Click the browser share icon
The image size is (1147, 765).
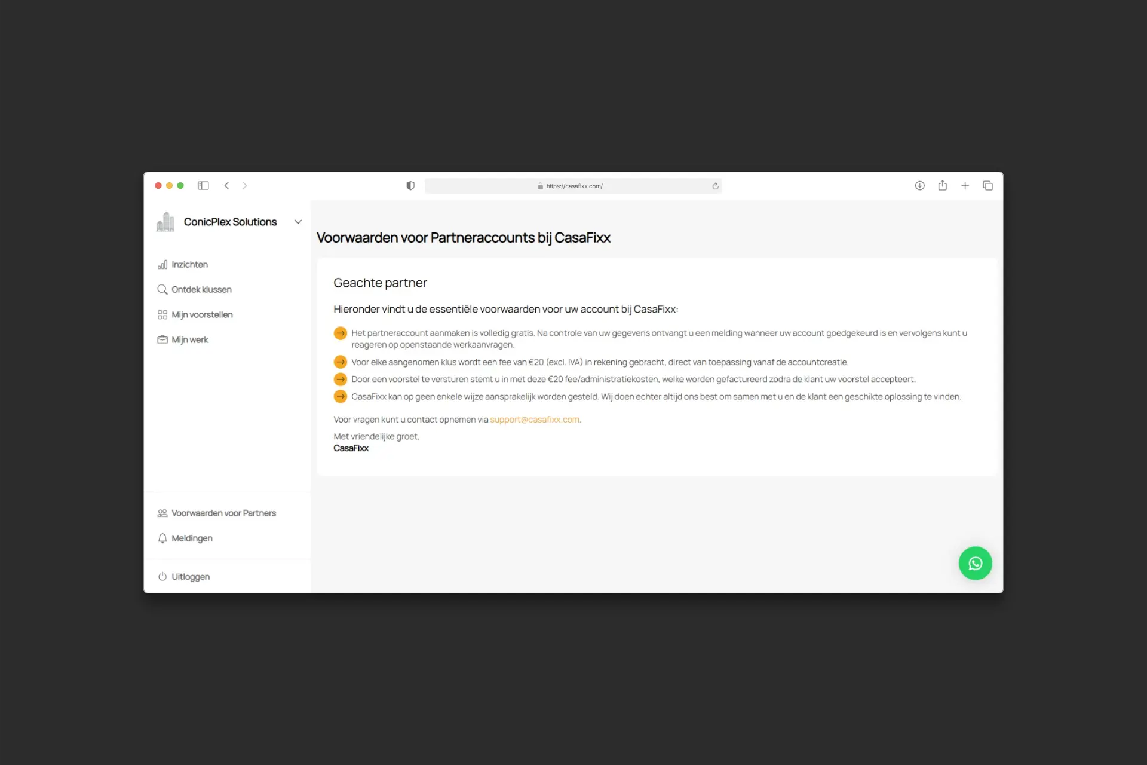[x=942, y=186]
